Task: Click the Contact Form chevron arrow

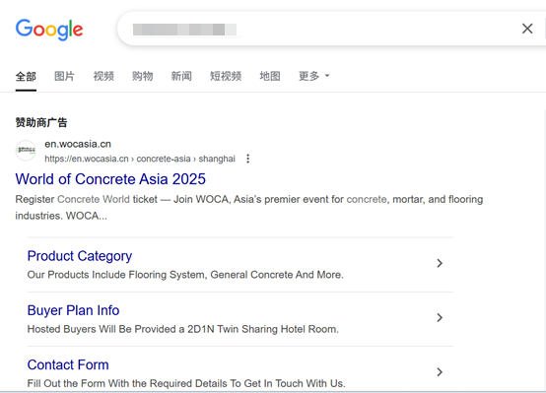Action: (440, 372)
